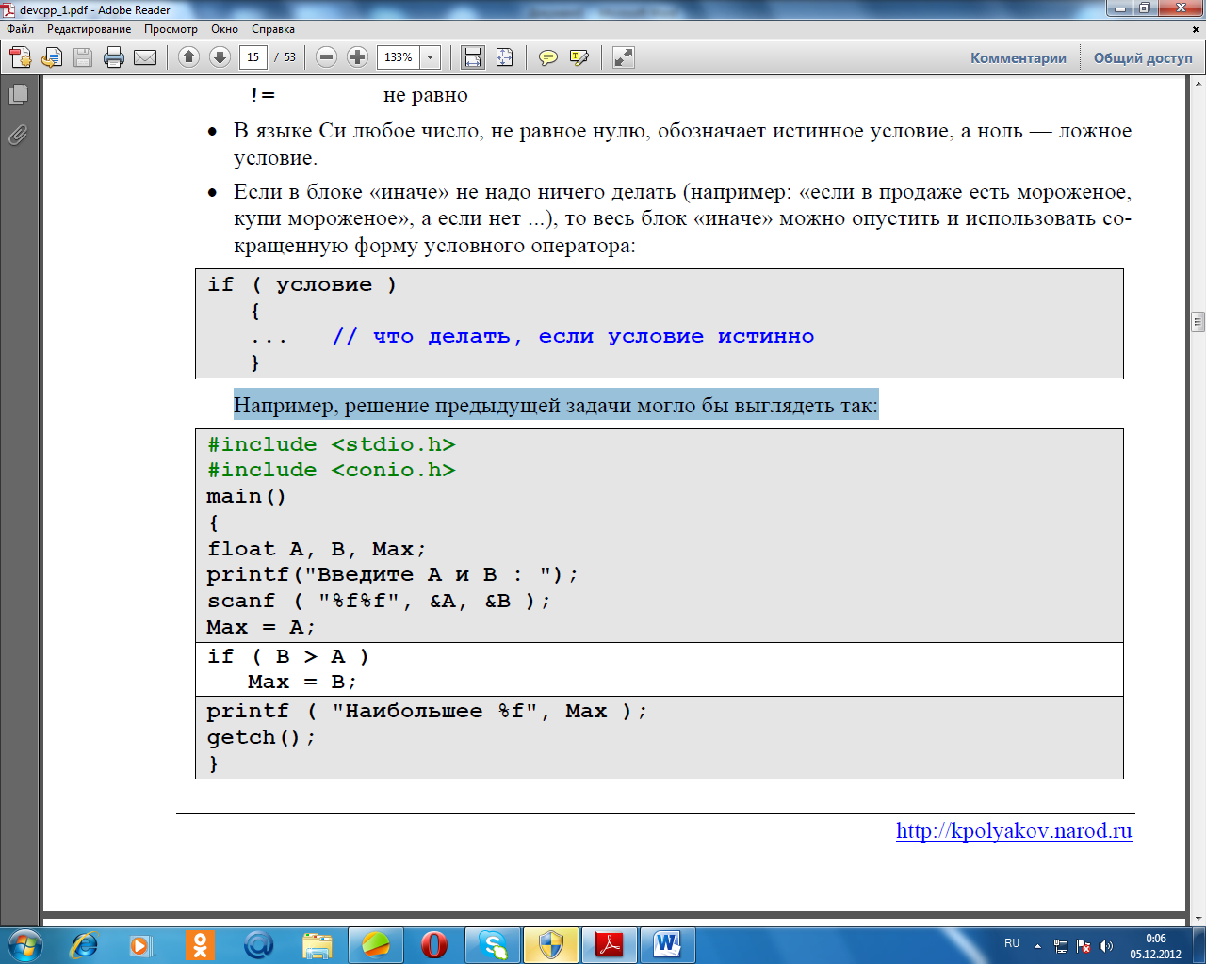Toggle fit one full page view
The height and width of the screenshot is (964, 1206).
[505, 57]
